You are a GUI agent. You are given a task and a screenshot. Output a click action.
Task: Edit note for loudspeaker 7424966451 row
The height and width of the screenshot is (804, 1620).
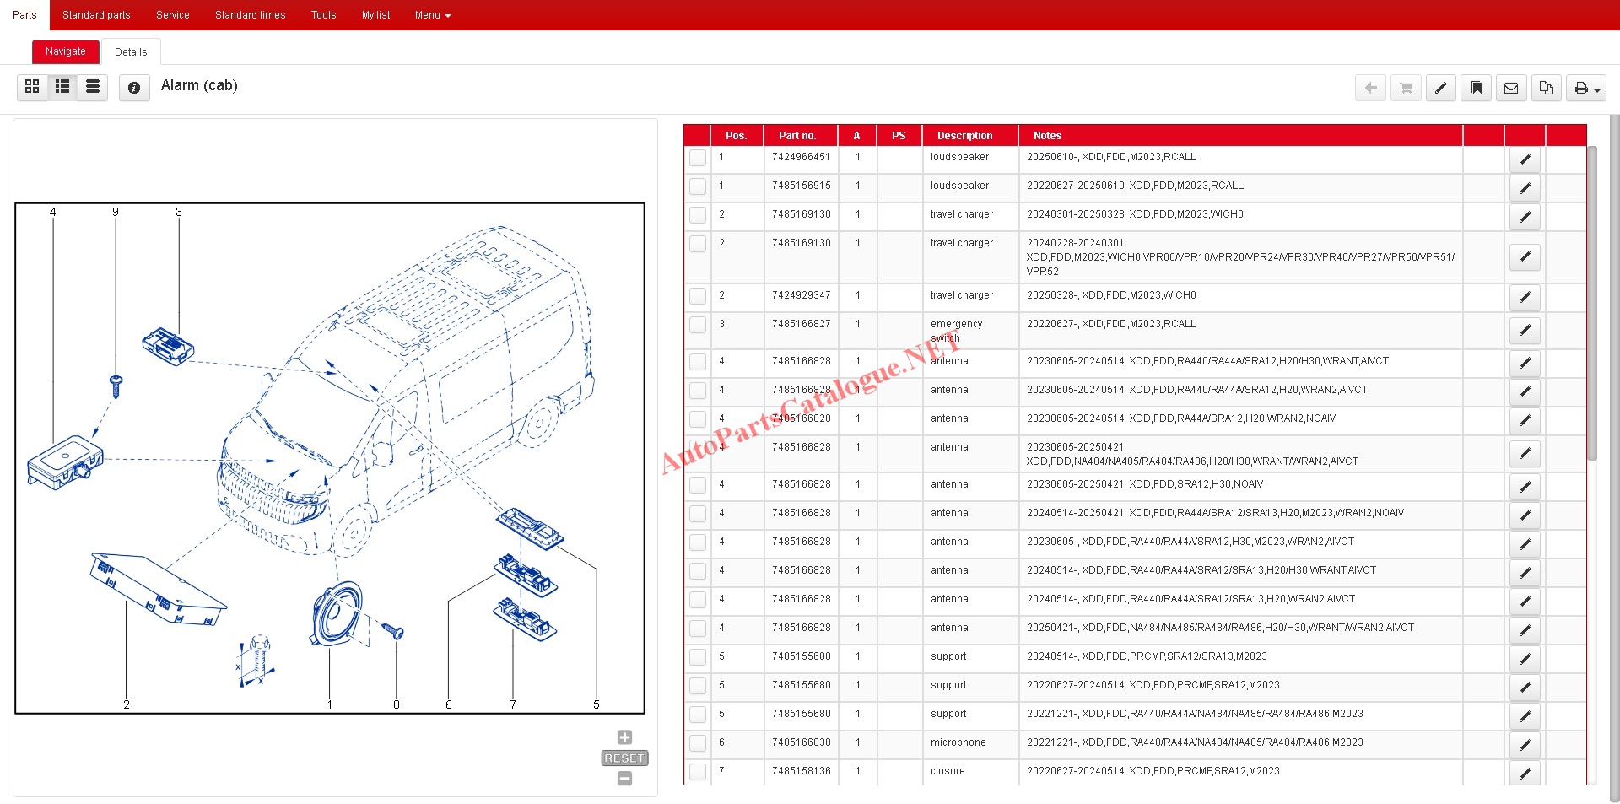click(1525, 160)
